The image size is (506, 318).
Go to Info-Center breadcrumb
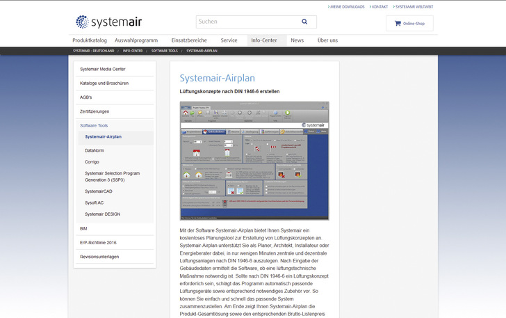(133, 51)
